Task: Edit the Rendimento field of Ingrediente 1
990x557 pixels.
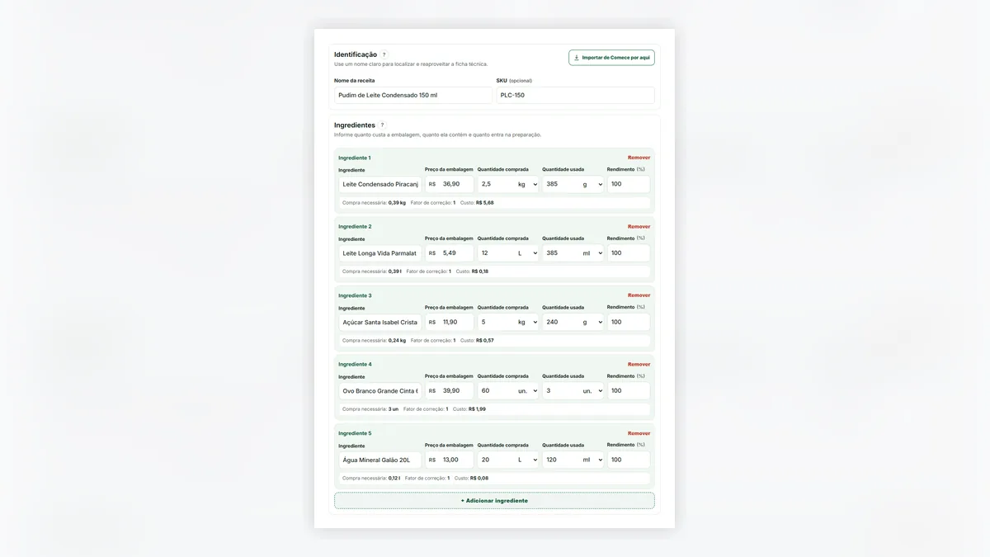Action: coord(629,184)
